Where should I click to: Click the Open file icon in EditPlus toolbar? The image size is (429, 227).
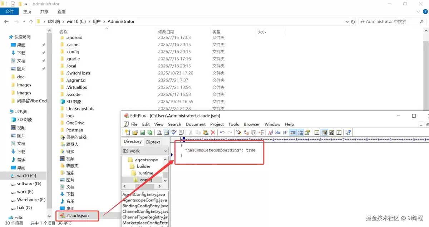pos(135,133)
